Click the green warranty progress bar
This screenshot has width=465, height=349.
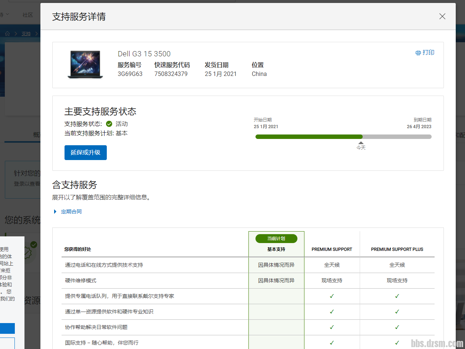click(x=309, y=137)
